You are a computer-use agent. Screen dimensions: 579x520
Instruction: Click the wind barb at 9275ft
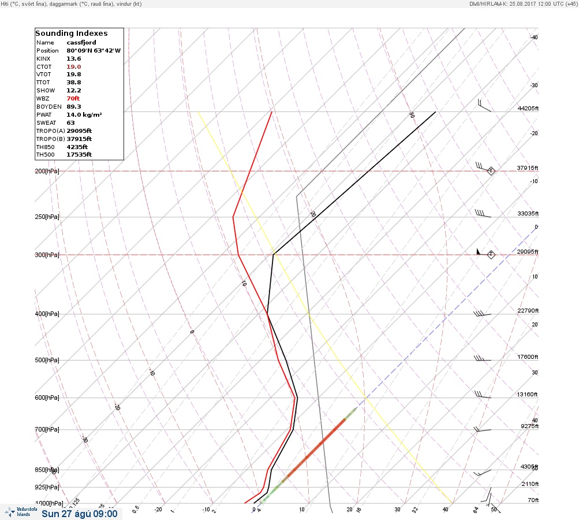coord(483,429)
